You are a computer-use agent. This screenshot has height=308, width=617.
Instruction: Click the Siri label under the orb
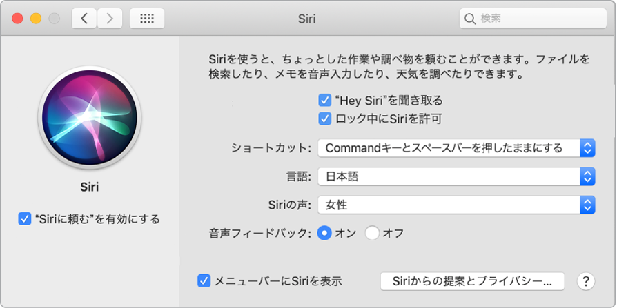coord(89,187)
